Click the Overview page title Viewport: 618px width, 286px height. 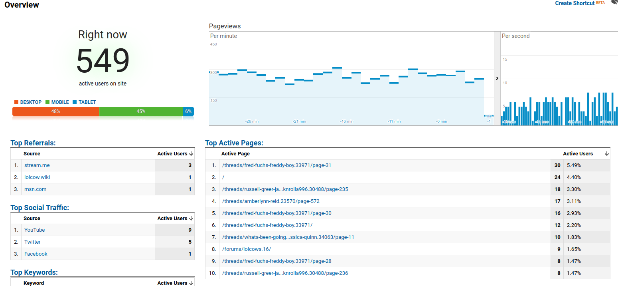click(22, 5)
